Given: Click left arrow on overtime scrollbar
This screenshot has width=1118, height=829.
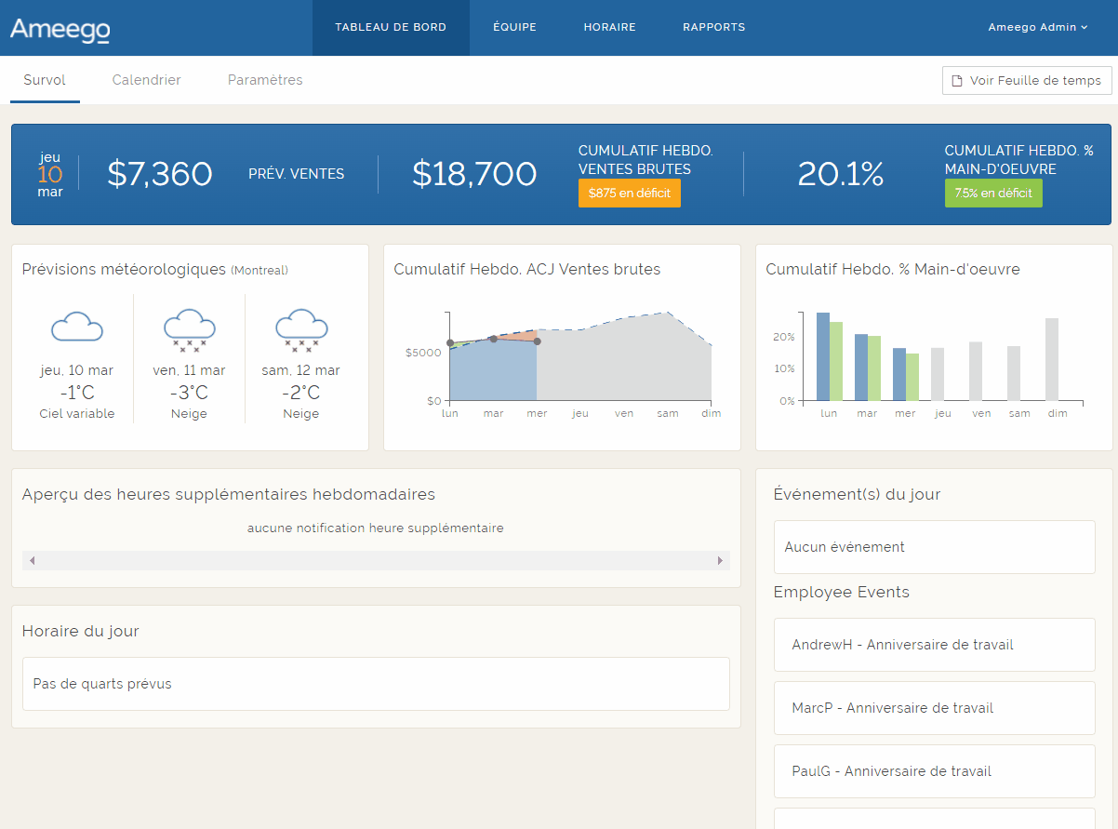Looking at the screenshot, I should [32, 560].
